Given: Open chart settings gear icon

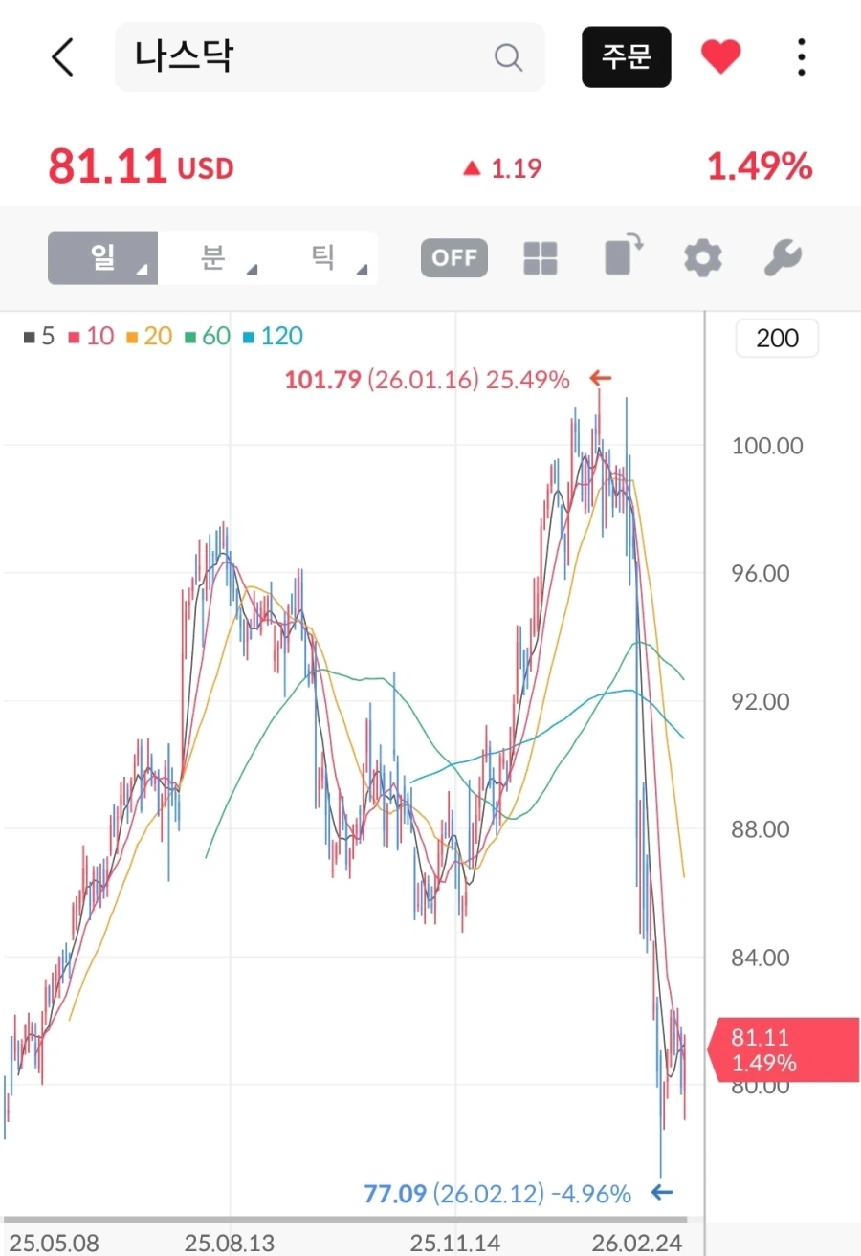Looking at the screenshot, I should coord(703,258).
